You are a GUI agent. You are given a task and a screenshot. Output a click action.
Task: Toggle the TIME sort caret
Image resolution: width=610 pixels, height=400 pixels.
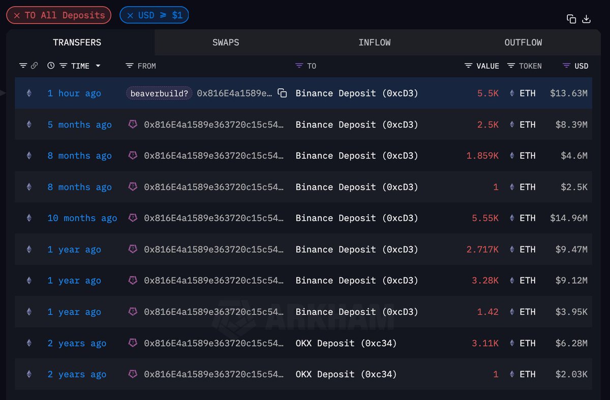point(98,66)
